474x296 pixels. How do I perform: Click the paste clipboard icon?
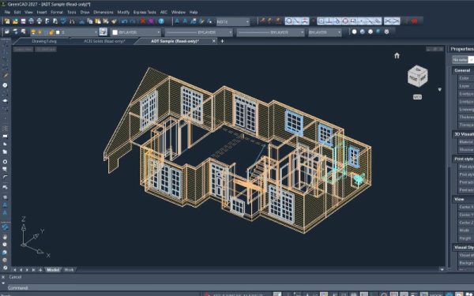(x=98, y=21)
